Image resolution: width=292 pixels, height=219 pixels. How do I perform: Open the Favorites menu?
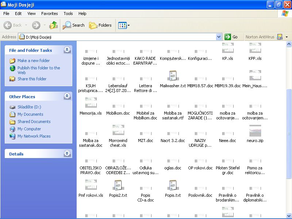coord(49,14)
